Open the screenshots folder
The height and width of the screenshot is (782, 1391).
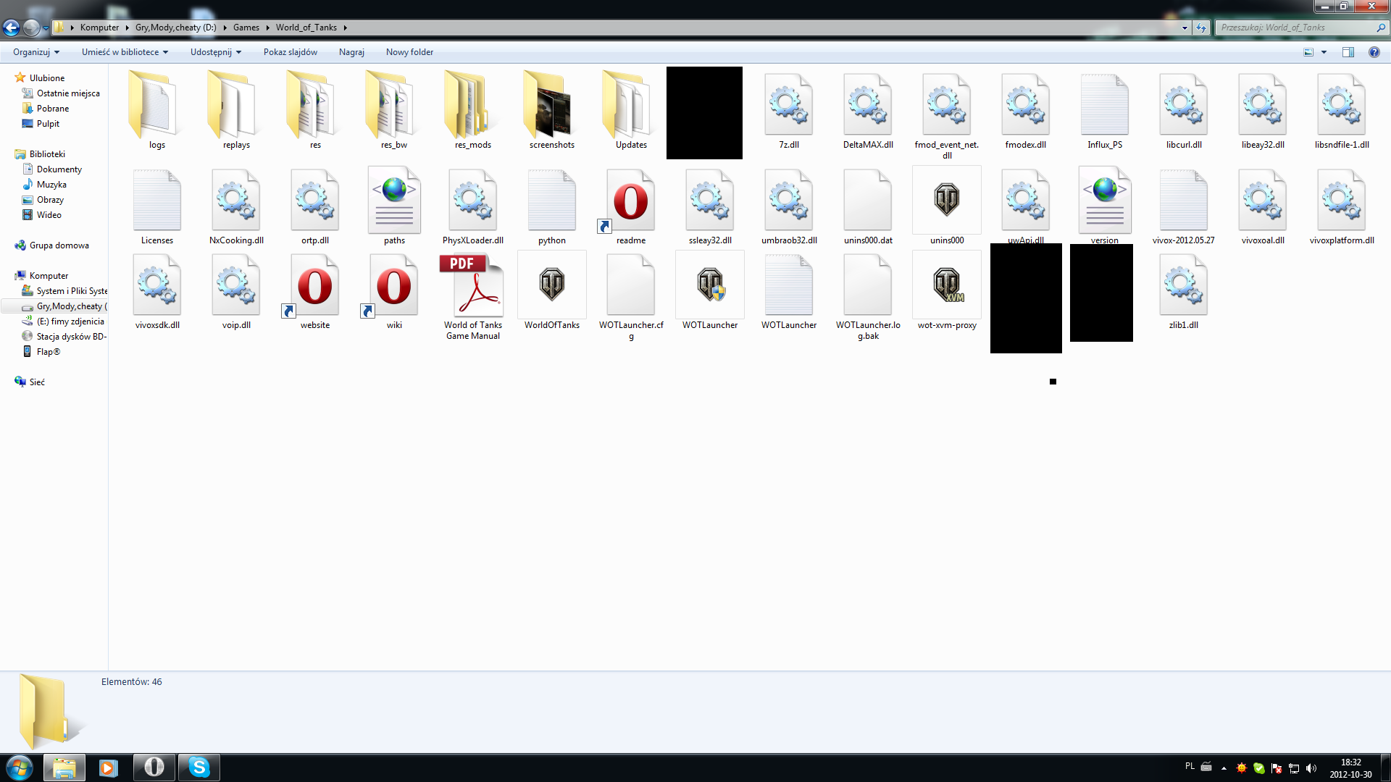(x=552, y=109)
